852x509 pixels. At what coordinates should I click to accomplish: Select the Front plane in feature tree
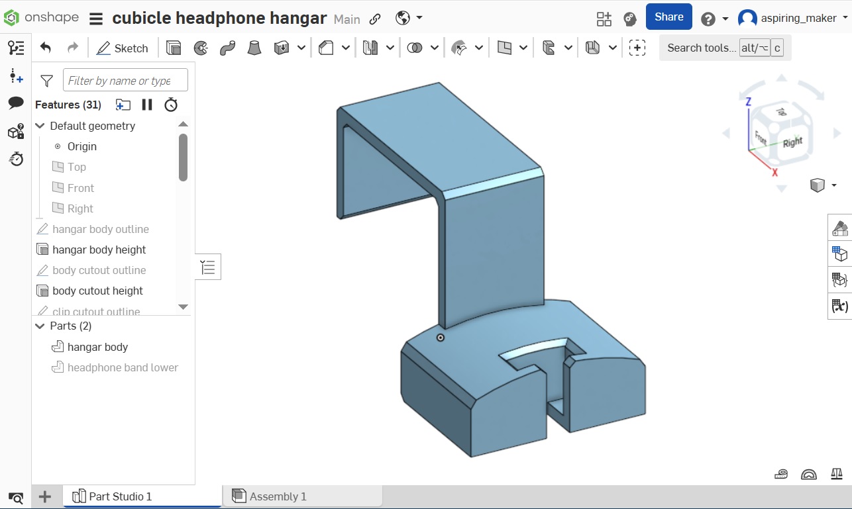pos(81,188)
